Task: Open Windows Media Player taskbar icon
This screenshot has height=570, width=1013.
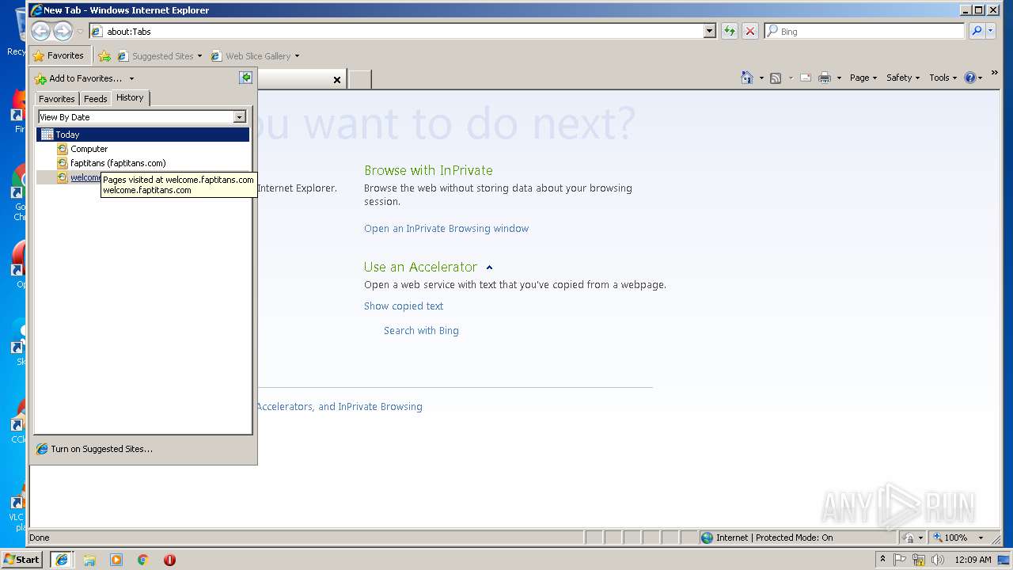Action: coord(116,560)
